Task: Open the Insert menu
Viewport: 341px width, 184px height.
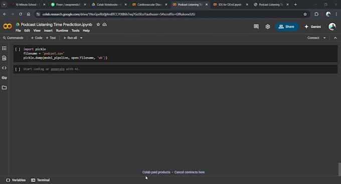Action: pyautogui.click(x=48, y=31)
